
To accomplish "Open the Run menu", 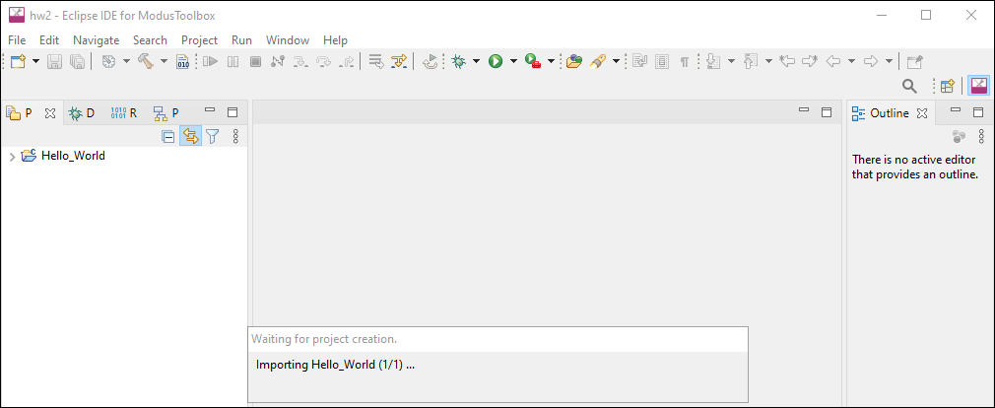I will tap(241, 40).
